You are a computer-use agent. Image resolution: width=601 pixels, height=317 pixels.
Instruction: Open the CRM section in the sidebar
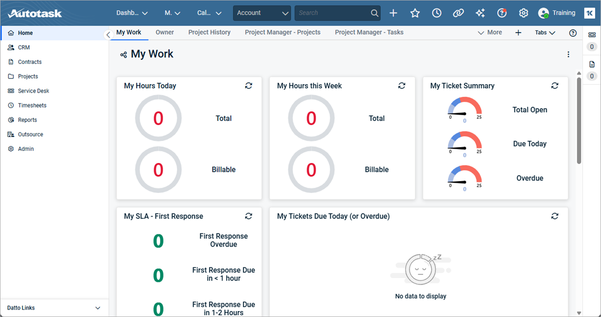point(23,47)
